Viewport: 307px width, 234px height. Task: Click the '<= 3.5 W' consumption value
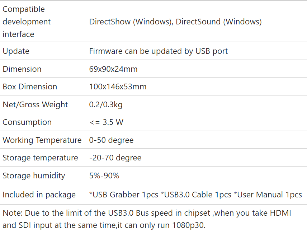(106, 122)
